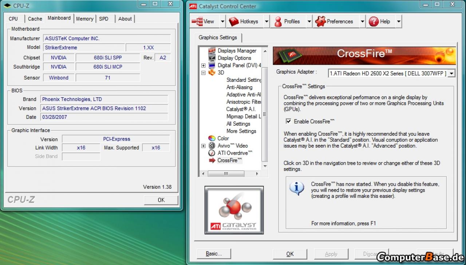
Task: Click the BIOS Date field 03/28/2007
Action: pyautogui.click(x=104, y=117)
